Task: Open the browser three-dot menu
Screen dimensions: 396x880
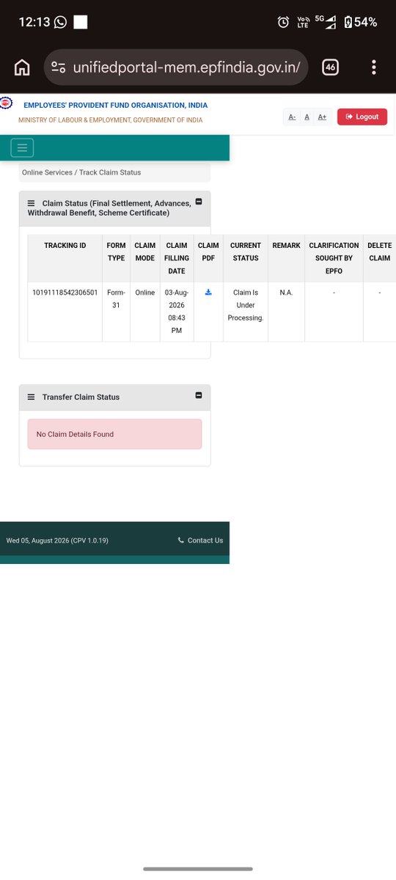Action: (374, 67)
